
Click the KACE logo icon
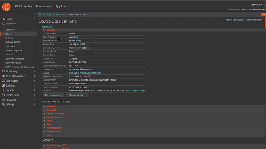point(7,7)
